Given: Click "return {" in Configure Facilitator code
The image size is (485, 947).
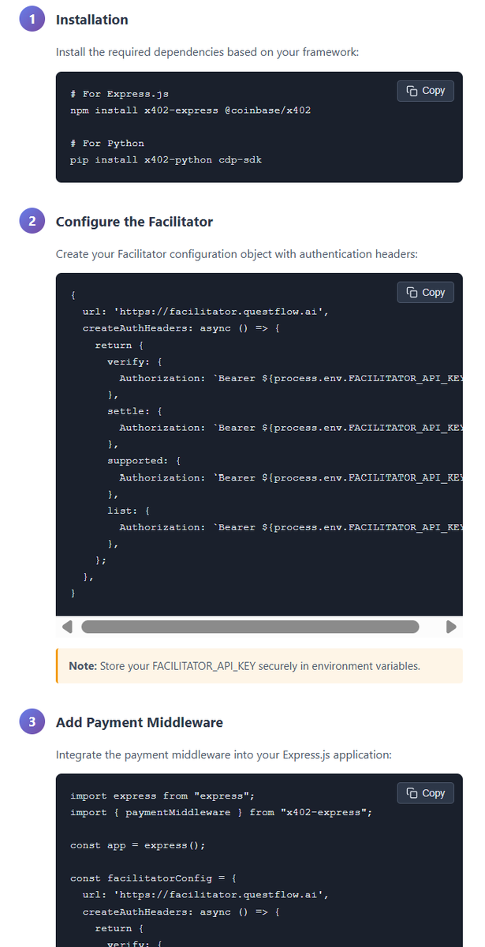Looking at the screenshot, I should (x=119, y=345).
